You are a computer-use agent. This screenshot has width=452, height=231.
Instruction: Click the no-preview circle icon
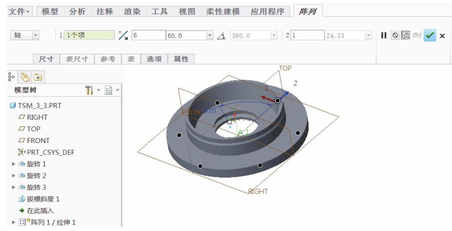[x=396, y=36]
